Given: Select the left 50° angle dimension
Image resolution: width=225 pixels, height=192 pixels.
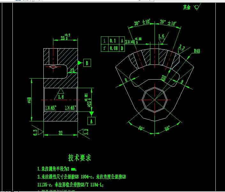Looking at the screenshot, I should [141, 128].
